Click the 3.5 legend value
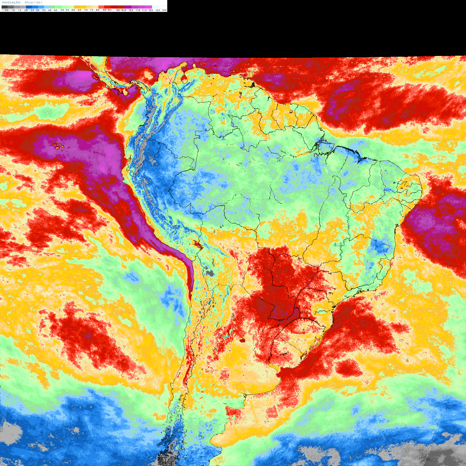466x466 pixels. (44, 10)
